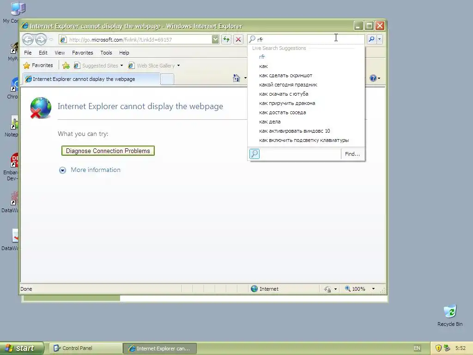
Task: Click the Start button
Action: click(22, 348)
